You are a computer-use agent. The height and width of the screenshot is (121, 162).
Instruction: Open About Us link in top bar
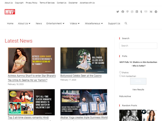point(9,3)
